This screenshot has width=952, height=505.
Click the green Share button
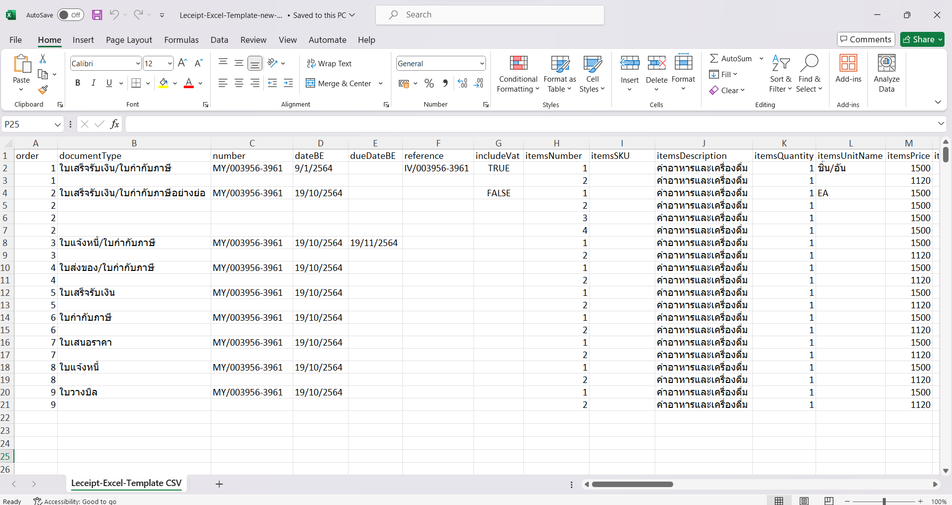[x=922, y=39]
